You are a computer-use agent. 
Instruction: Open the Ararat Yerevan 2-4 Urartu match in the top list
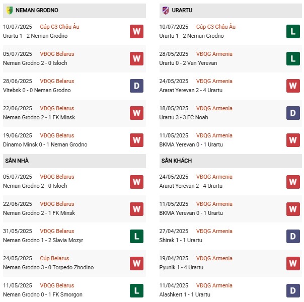click(x=191, y=90)
